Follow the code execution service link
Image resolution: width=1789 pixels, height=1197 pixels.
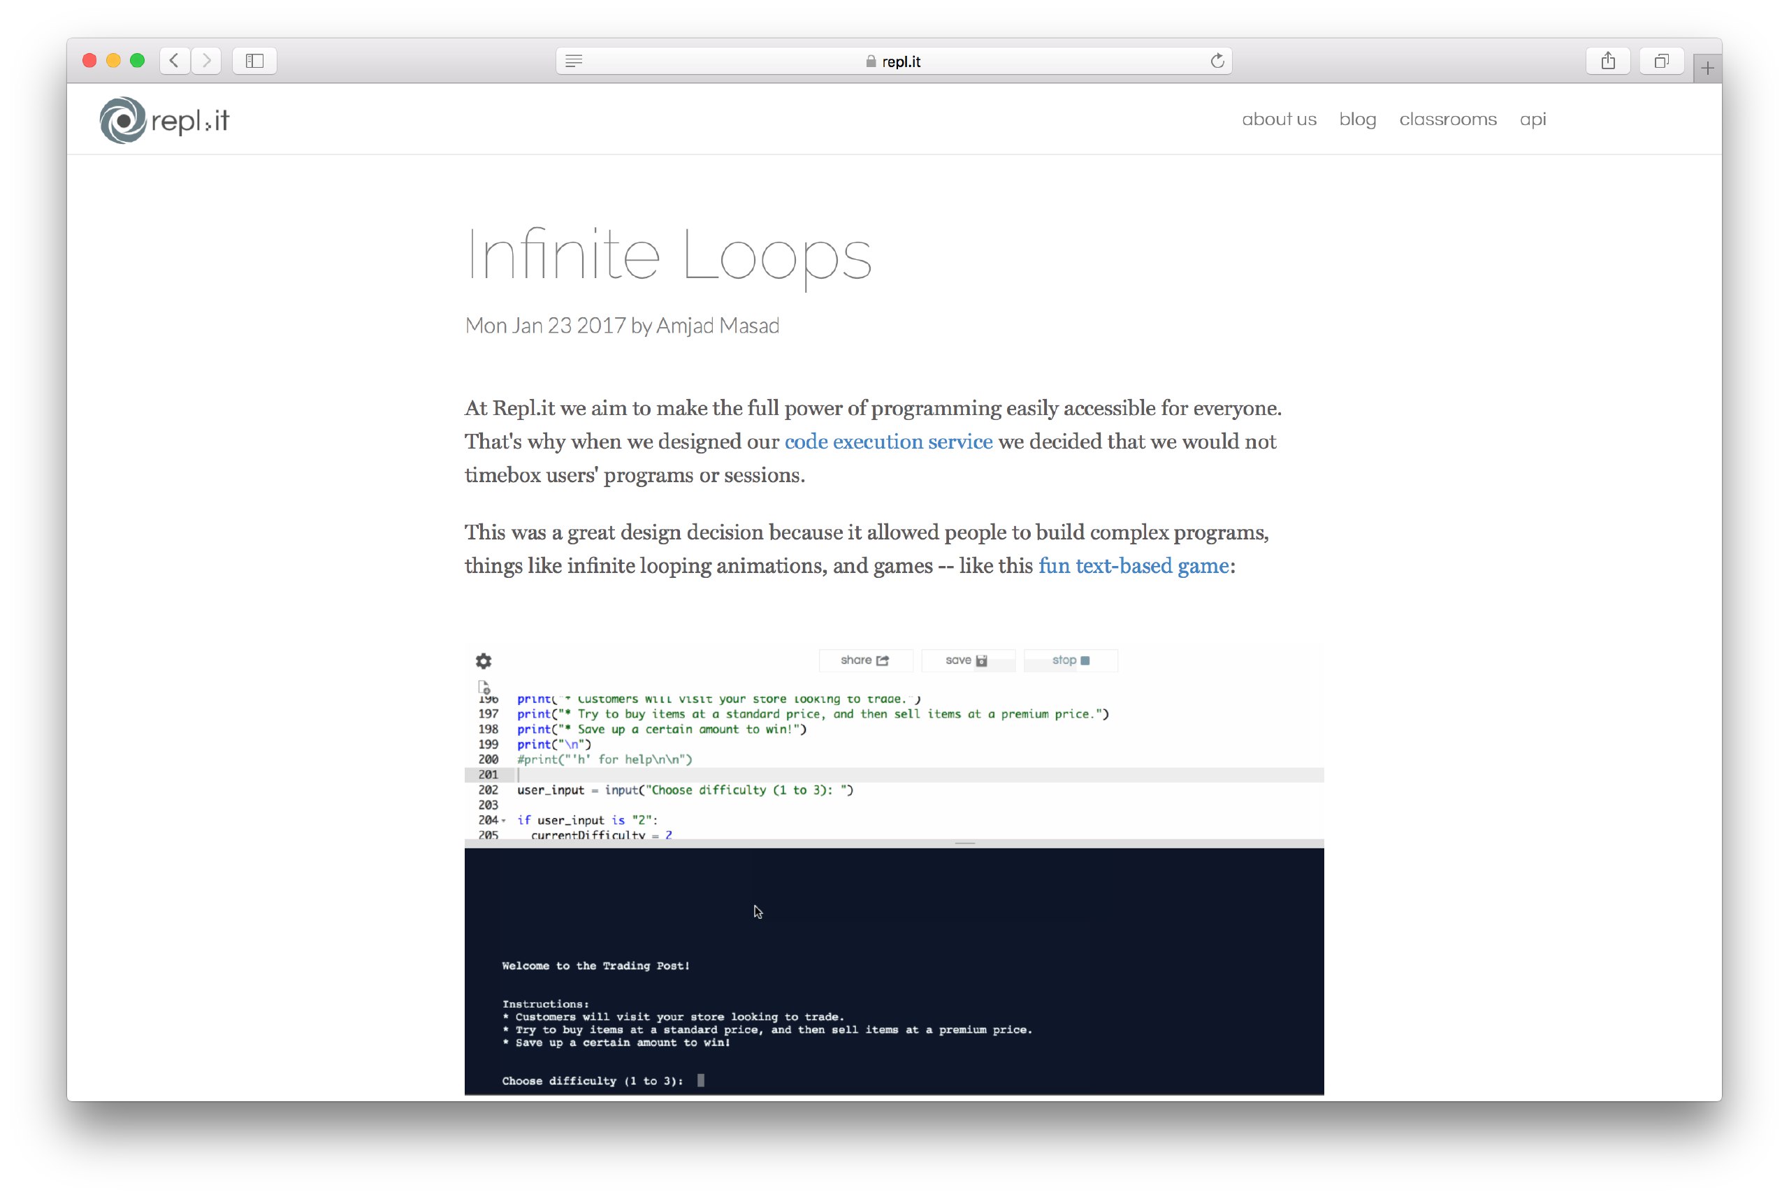tap(888, 442)
